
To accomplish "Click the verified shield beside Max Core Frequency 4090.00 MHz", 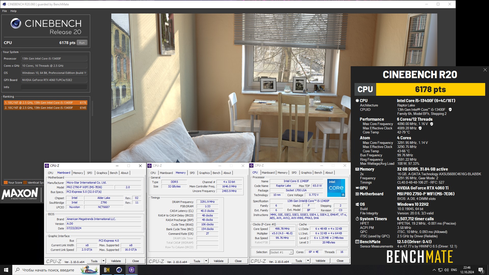I will (x=432, y=124).
